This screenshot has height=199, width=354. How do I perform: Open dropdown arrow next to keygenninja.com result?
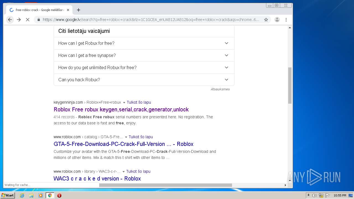(124, 103)
